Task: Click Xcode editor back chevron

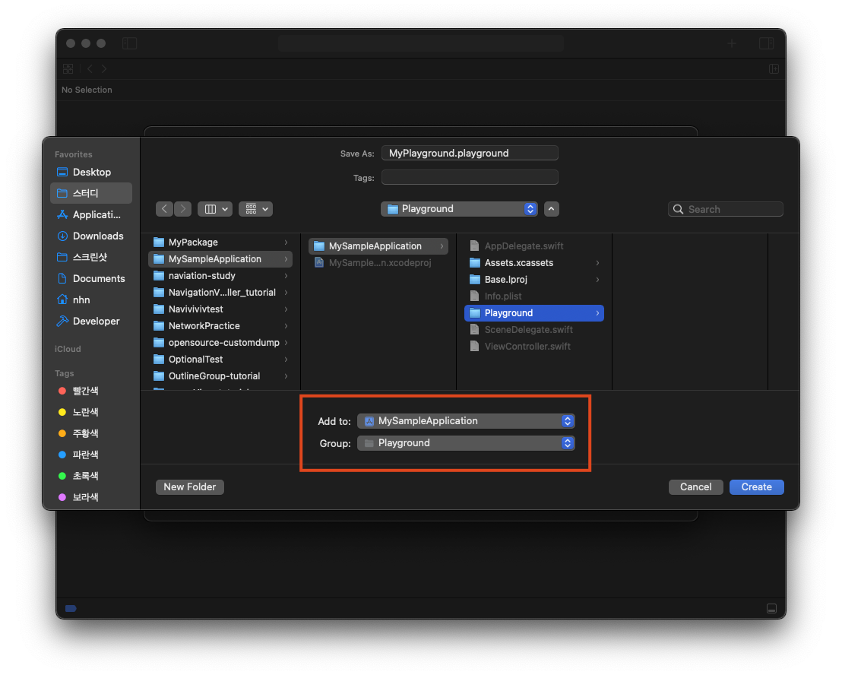Action: (x=90, y=68)
